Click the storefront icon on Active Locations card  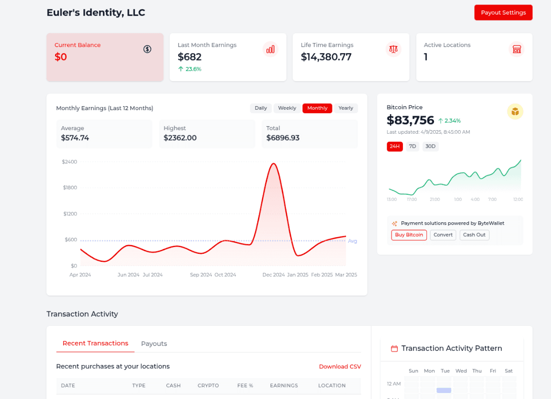coord(516,49)
